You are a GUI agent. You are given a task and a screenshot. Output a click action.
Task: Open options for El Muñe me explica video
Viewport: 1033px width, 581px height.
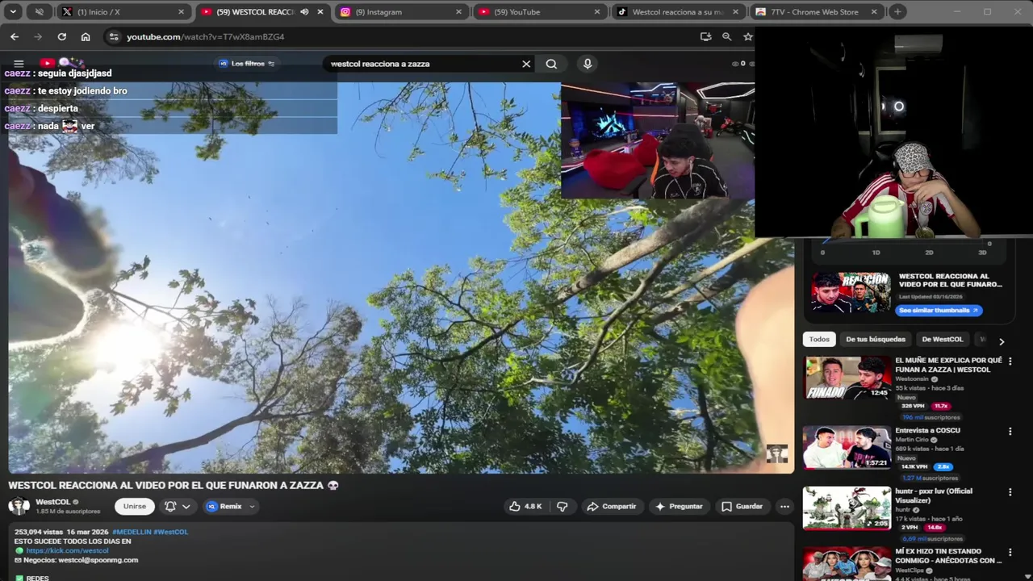click(x=1010, y=362)
